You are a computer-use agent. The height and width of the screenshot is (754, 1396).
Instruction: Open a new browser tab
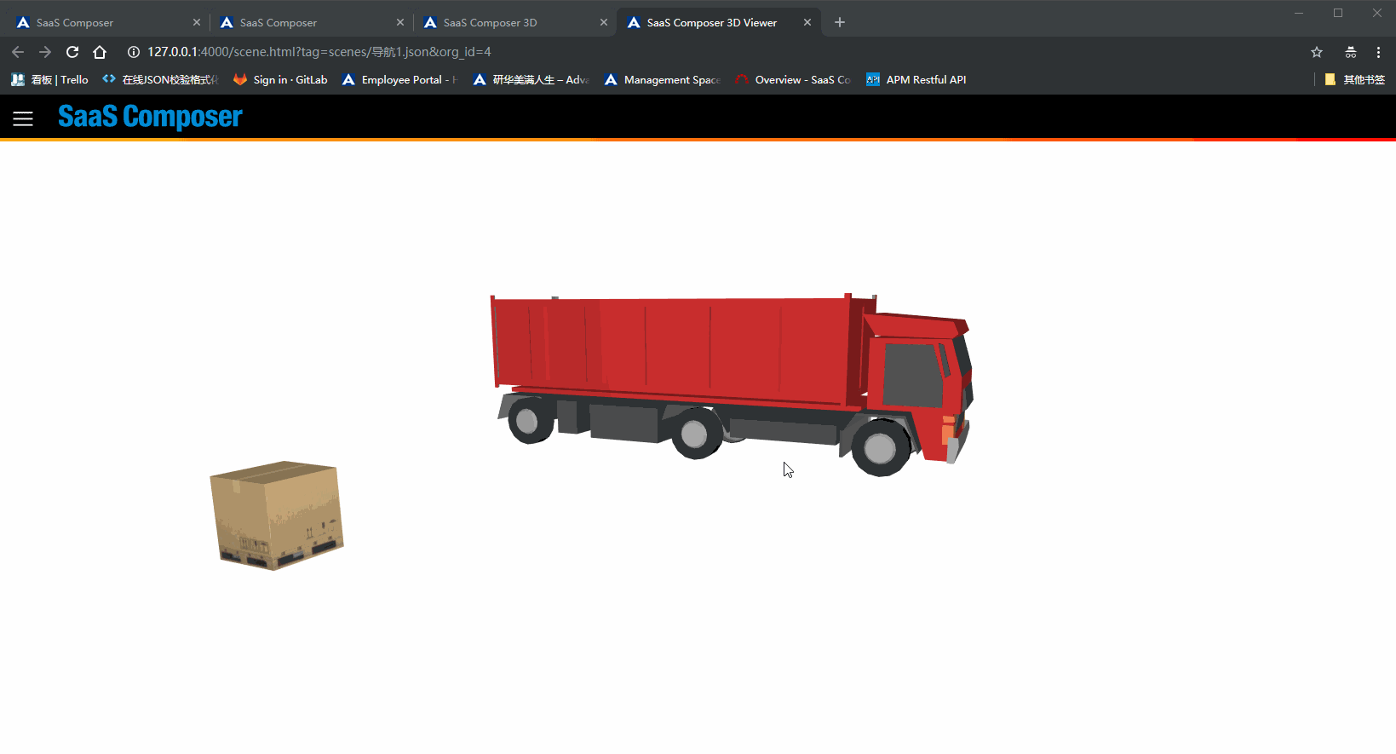tap(840, 22)
